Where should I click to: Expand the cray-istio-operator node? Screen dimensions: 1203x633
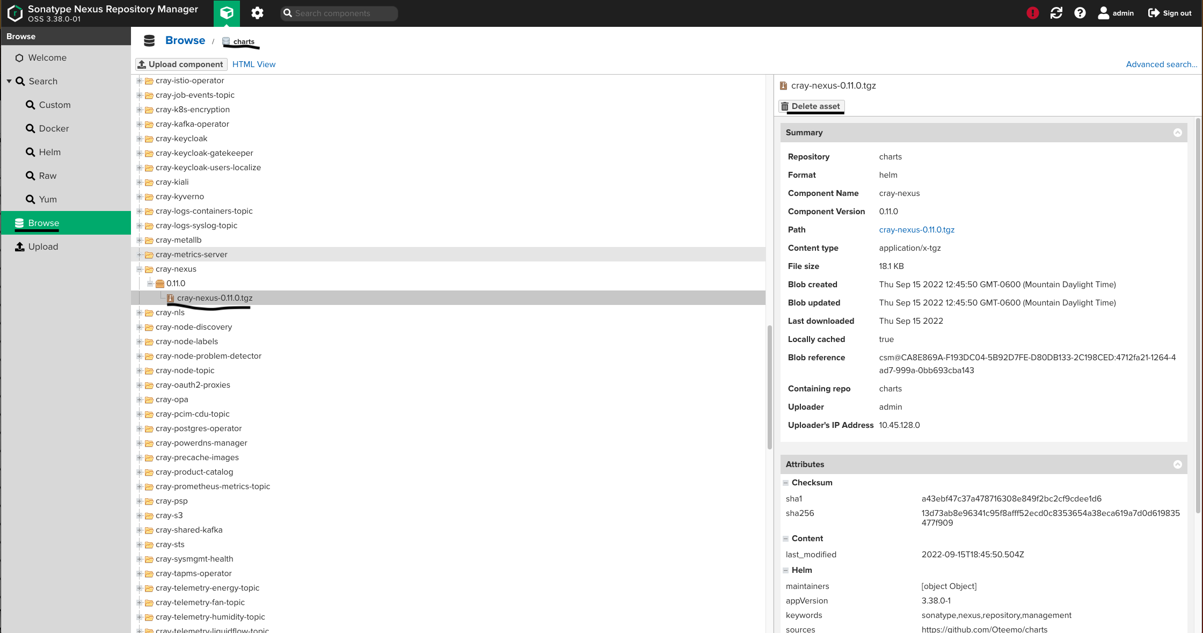[140, 81]
